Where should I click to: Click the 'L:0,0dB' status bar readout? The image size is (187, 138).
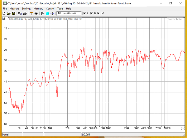(x=86, y=135)
